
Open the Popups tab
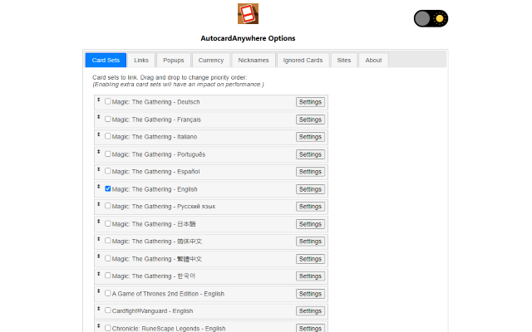click(x=174, y=61)
